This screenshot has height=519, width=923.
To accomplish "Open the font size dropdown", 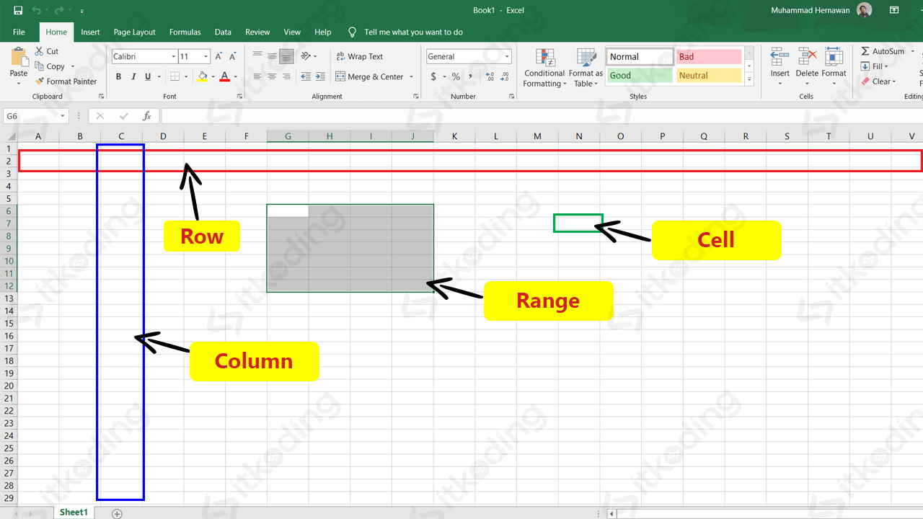I will (x=206, y=56).
